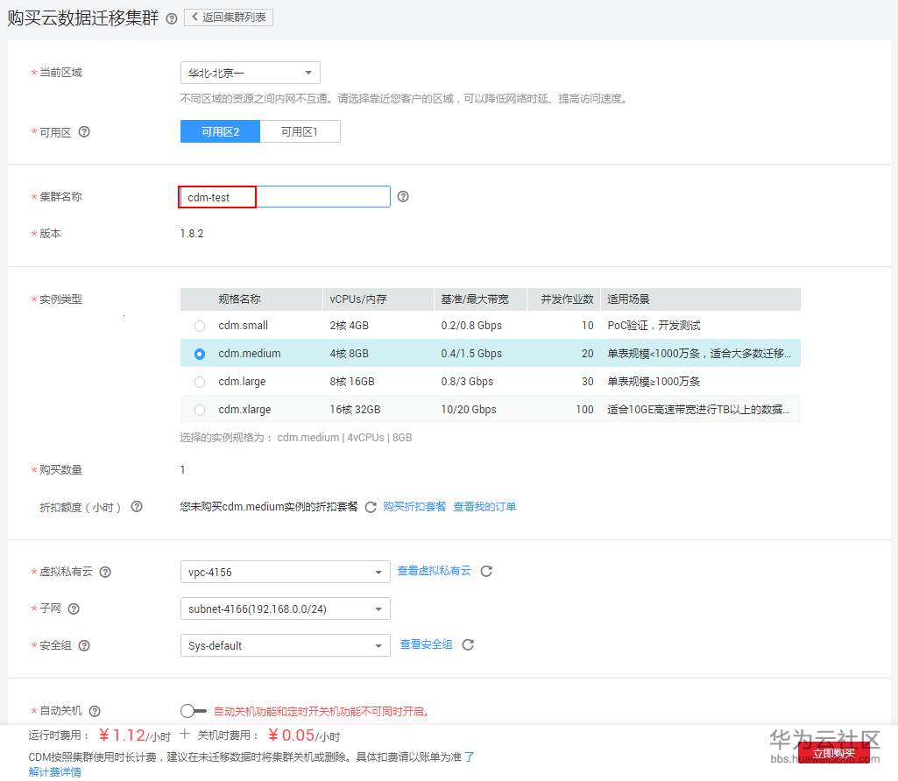The width and height of the screenshot is (898, 781).
Task: Open the 了解计费详情 link
Action: tap(54, 772)
